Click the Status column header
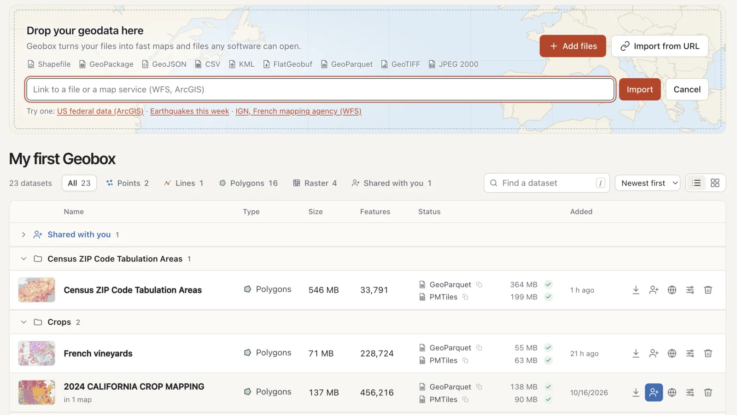Viewport: 737px width, 415px height. tap(429, 212)
